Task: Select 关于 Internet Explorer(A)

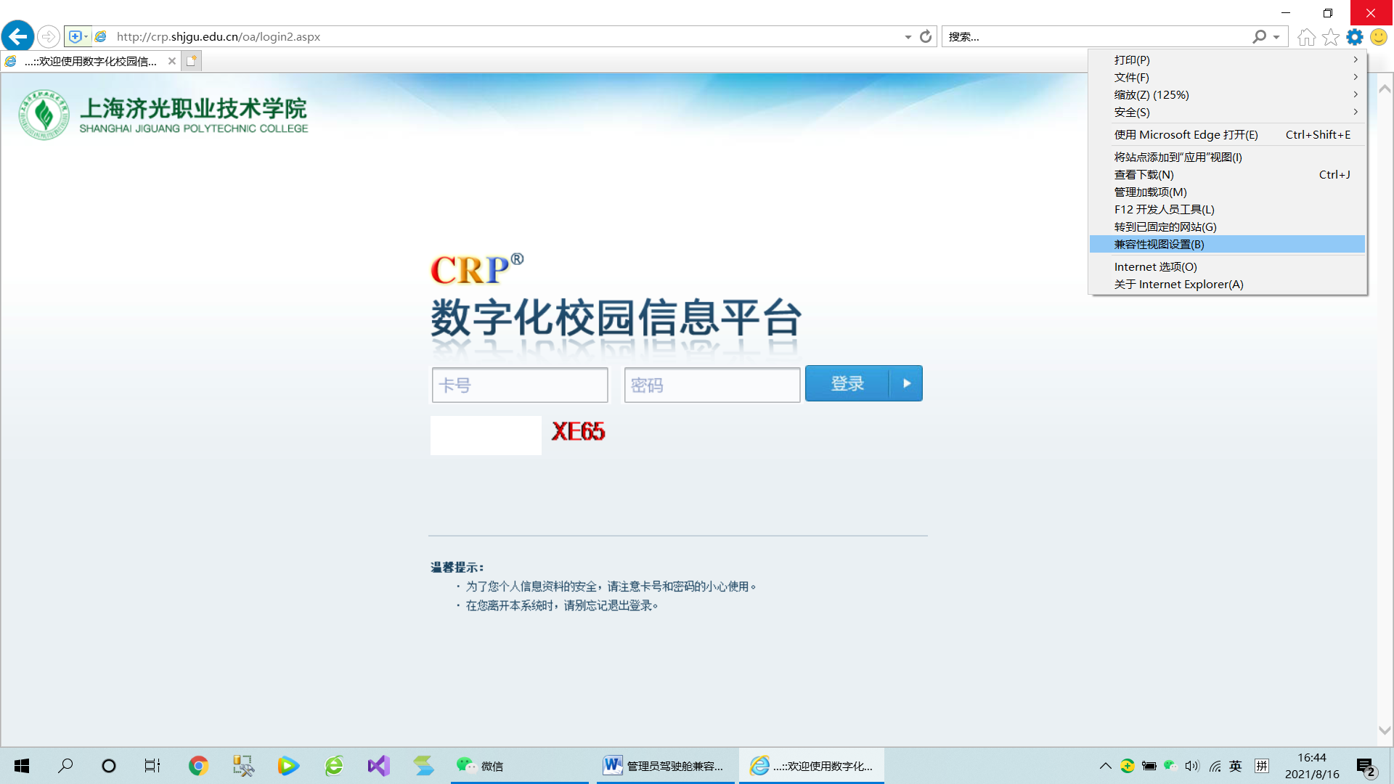Action: point(1227,285)
